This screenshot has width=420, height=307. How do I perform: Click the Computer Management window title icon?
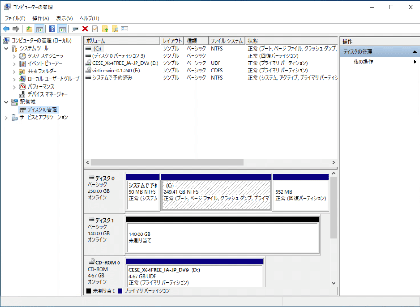(7, 7)
